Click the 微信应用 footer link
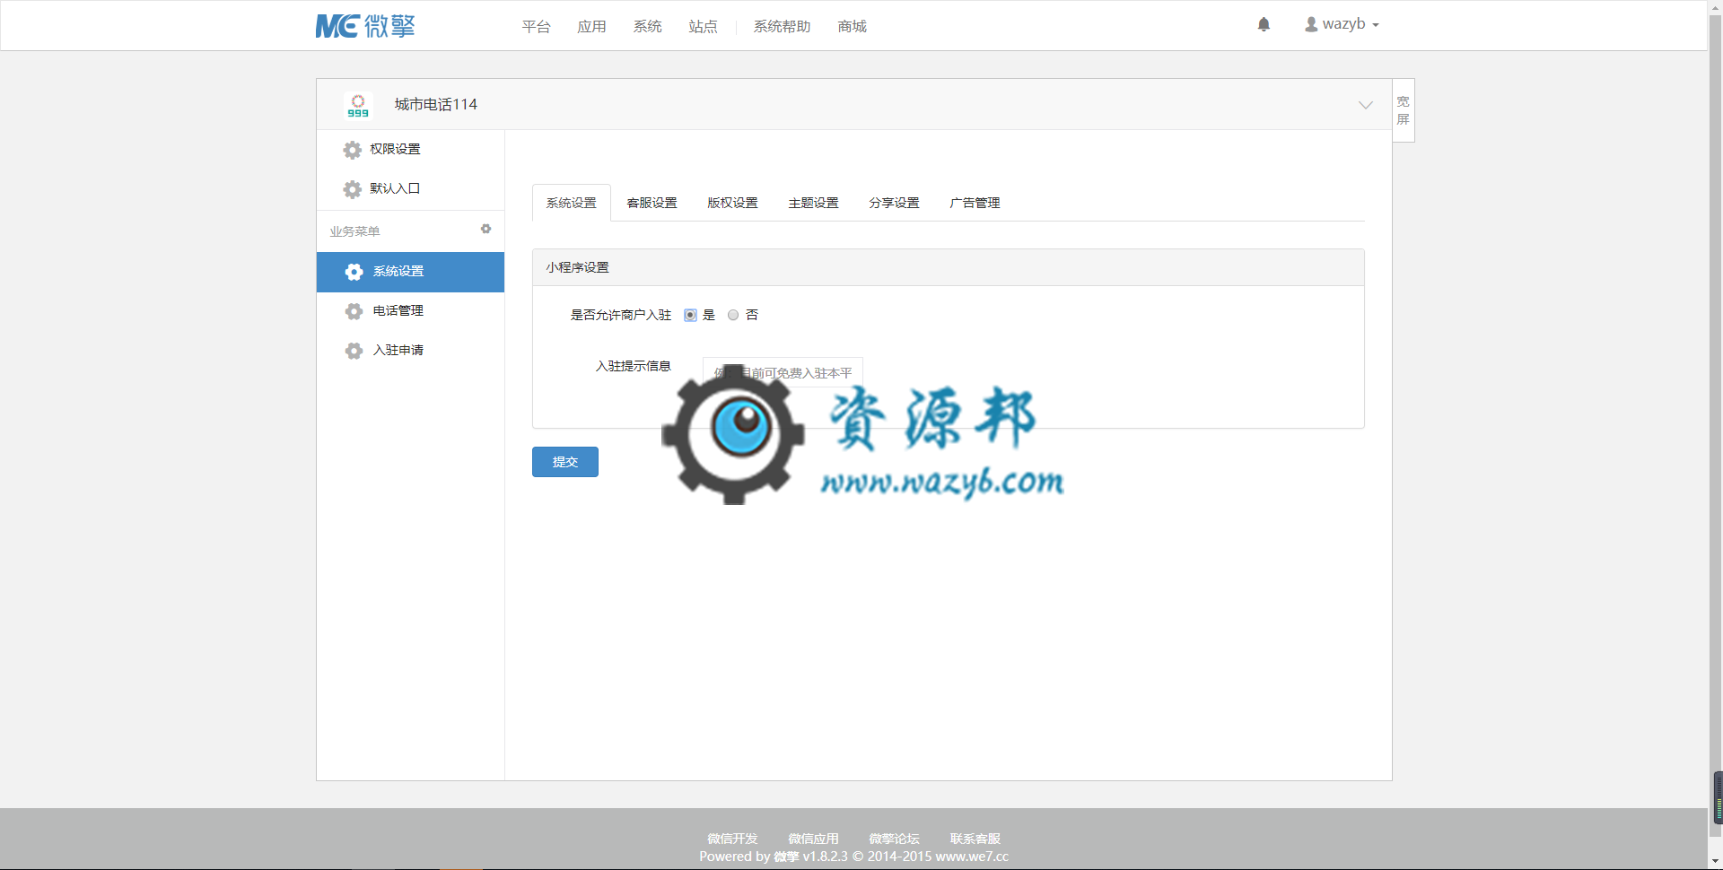 click(x=813, y=839)
